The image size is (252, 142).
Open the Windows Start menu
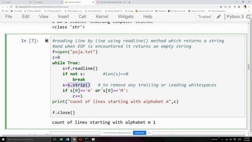point(3,139)
